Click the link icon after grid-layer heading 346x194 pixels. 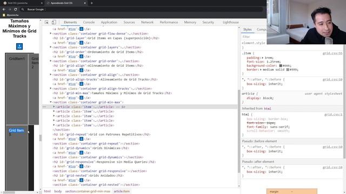pos(81,43)
